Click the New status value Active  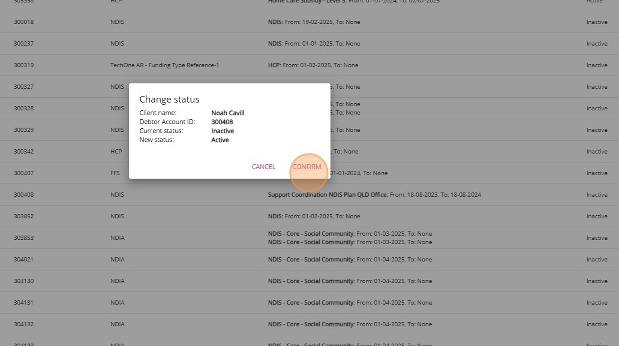coord(220,140)
